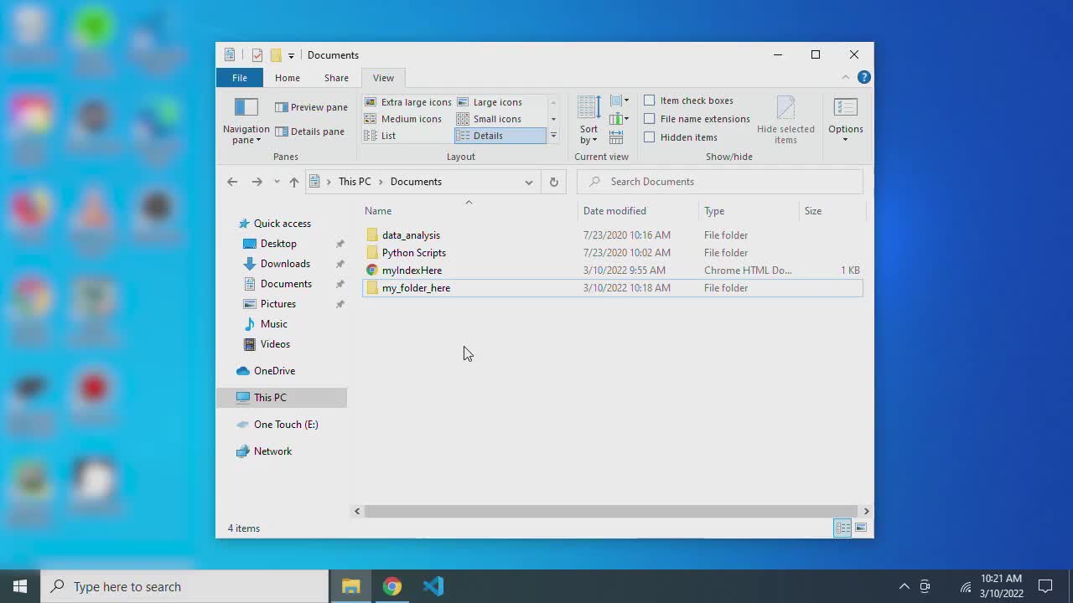Choose Medium icons layout
The image size is (1073, 603).
(x=403, y=119)
